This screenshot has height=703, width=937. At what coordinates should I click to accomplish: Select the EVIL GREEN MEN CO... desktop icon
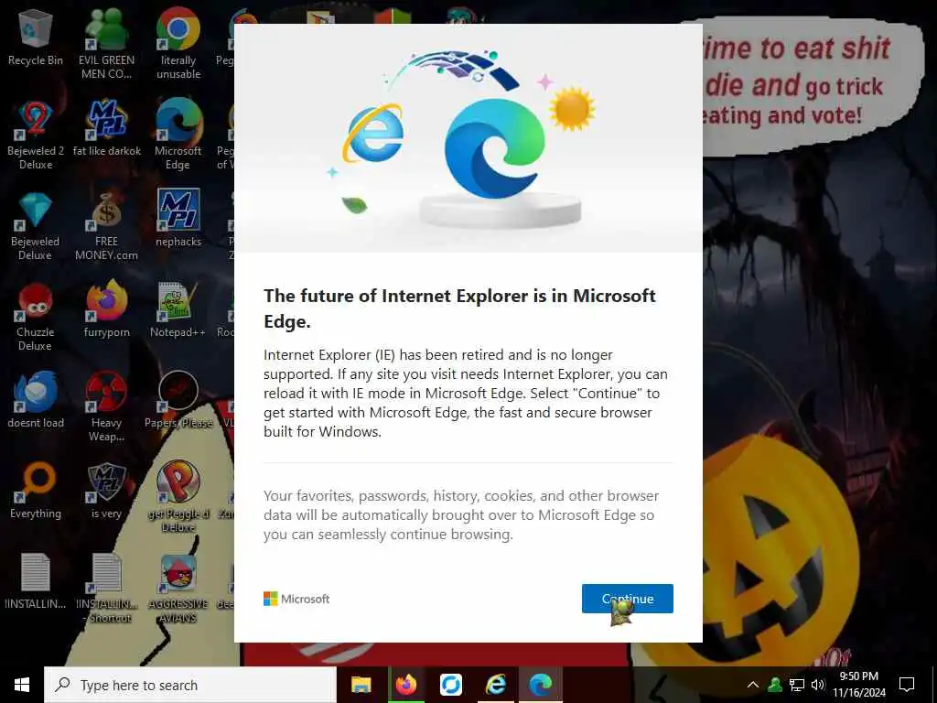[106, 44]
